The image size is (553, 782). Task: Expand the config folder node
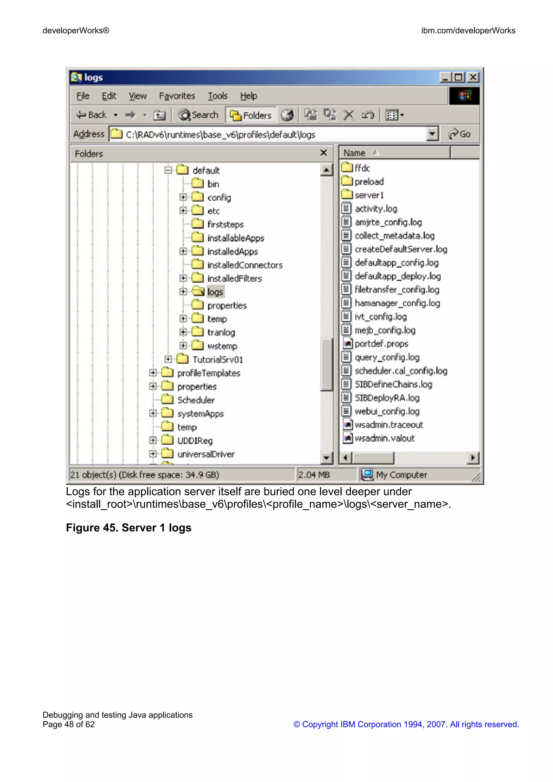point(183,197)
